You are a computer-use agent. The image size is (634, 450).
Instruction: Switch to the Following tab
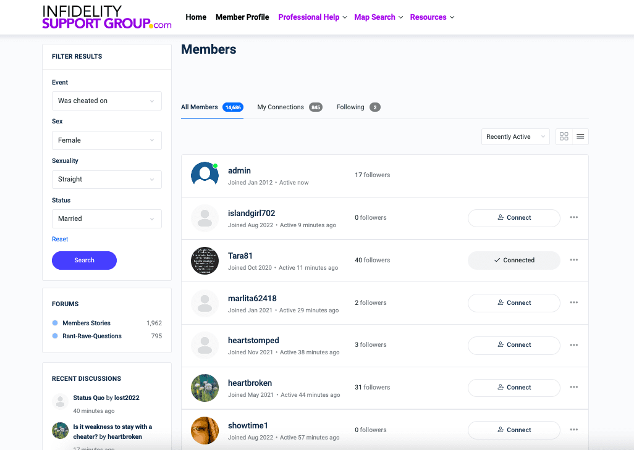358,107
